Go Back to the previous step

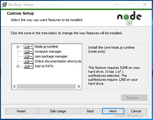pos(91,111)
